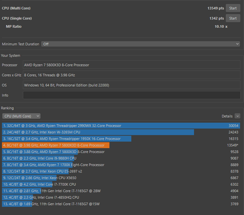This screenshot has height=215, width=244.
Task: Select the OS field with Windows 10
Action: pos(132,85)
